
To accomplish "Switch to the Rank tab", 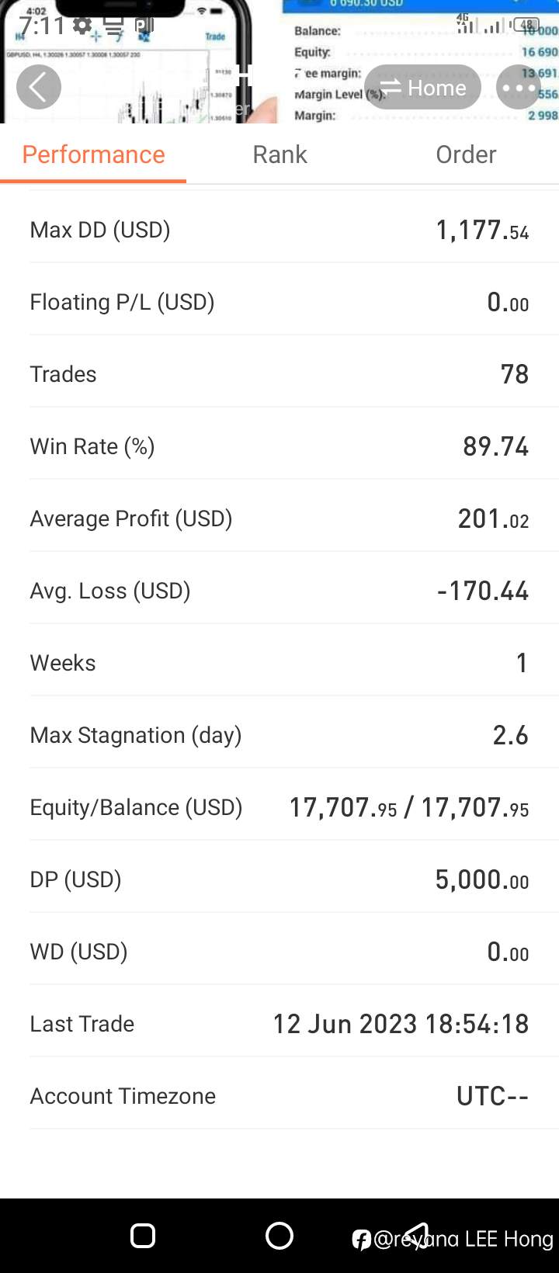I will (x=279, y=154).
